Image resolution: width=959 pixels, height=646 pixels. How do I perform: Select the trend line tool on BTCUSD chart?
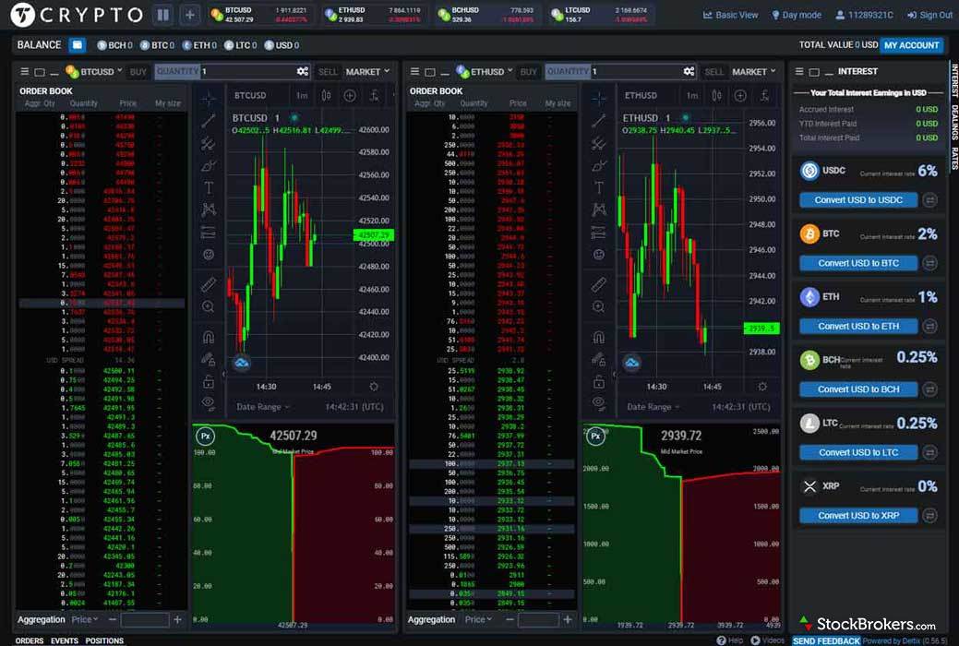pos(209,120)
